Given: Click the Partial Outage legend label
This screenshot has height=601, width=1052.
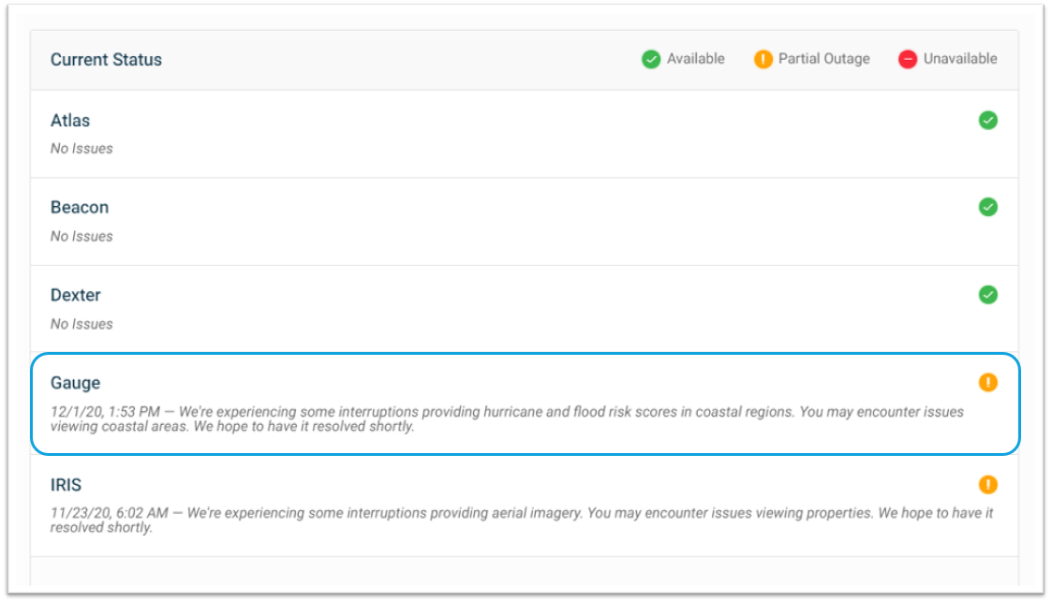Looking at the screenshot, I should [823, 59].
